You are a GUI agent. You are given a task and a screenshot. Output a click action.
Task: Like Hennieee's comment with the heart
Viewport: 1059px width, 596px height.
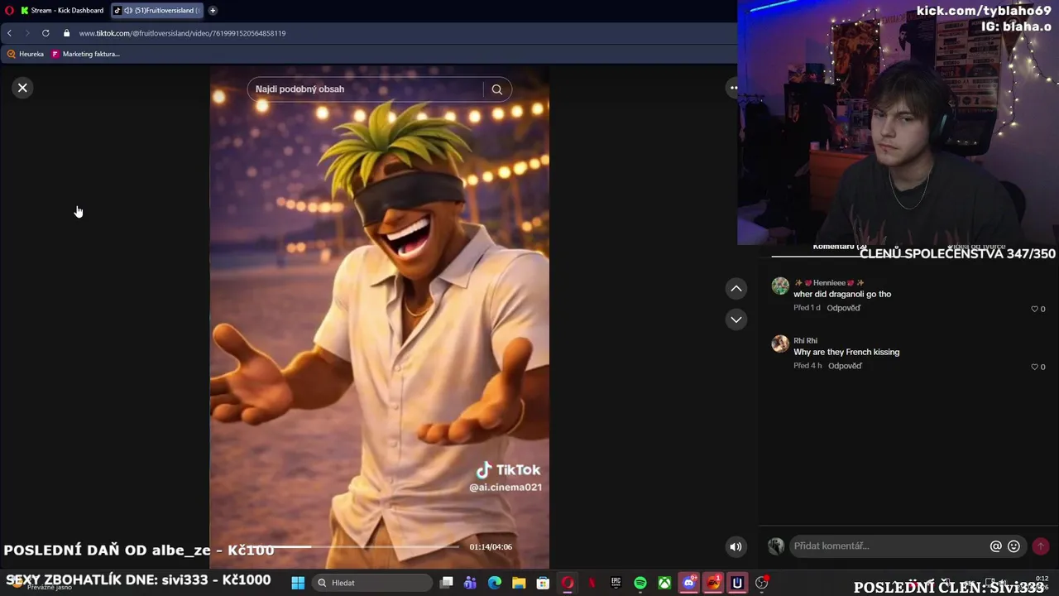(x=1034, y=309)
